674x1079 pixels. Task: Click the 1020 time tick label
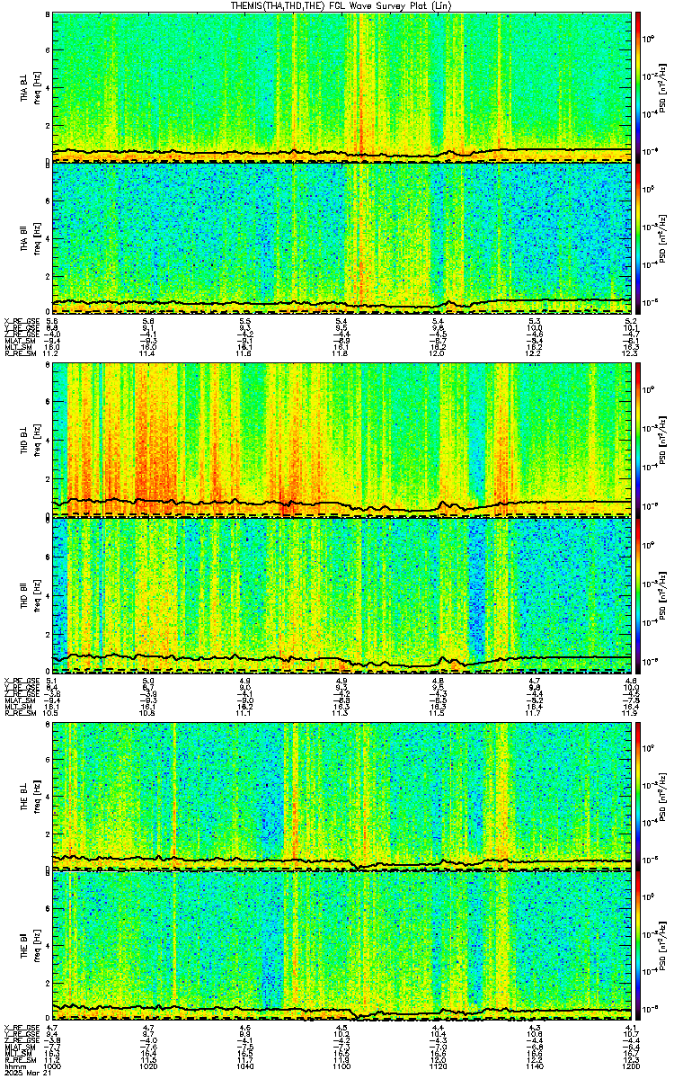(x=148, y=1066)
